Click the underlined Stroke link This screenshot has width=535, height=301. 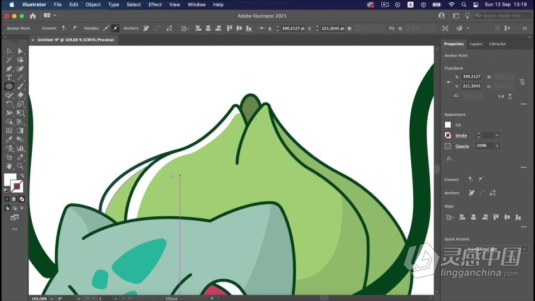(x=461, y=135)
